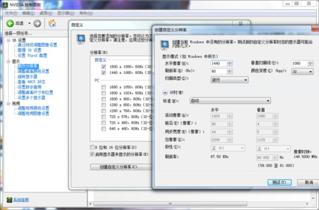
Task: Select 调整视频颜色设置 in the tree
Action: coord(33,108)
